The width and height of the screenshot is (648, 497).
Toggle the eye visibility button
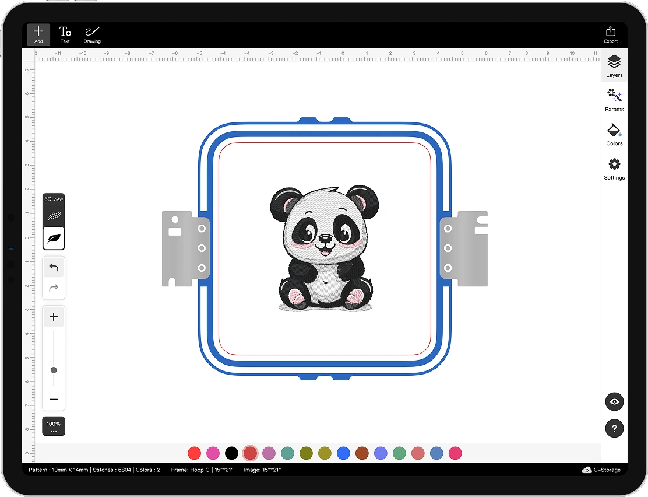pyautogui.click(x=614, y=402)
